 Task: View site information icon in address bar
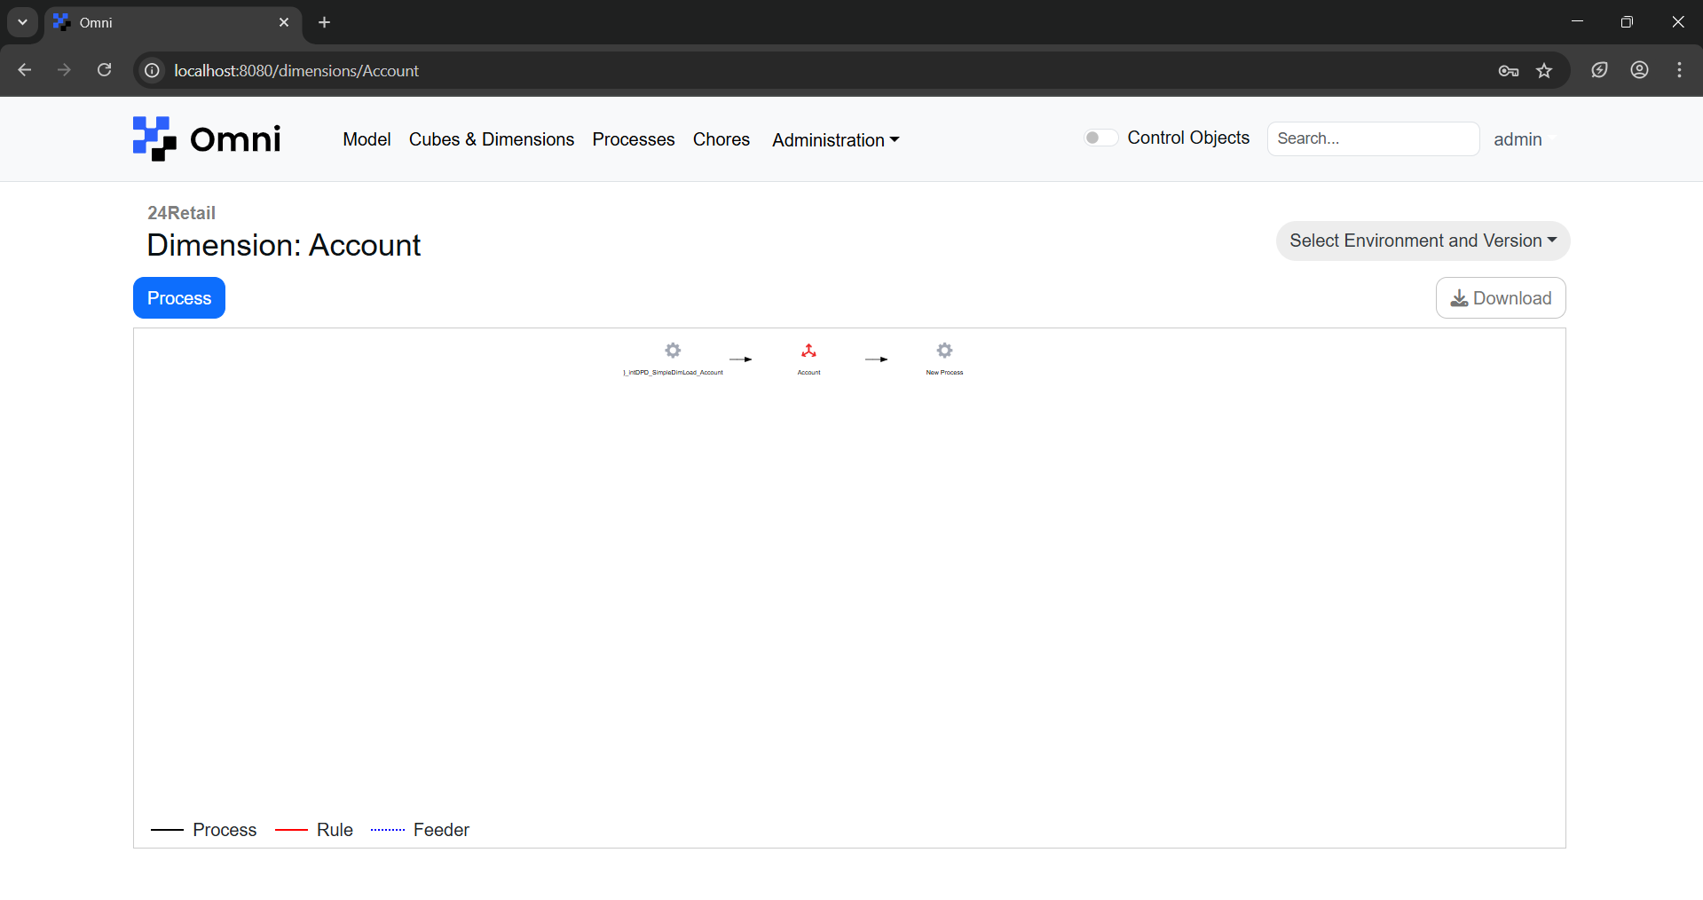[x=153, y=70]
